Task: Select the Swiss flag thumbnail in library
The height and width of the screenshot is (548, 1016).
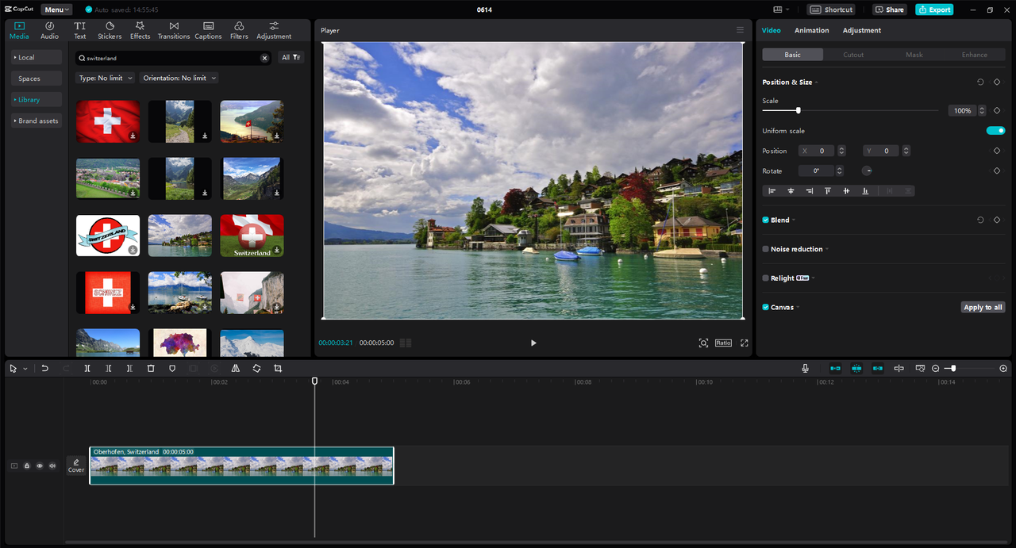Action: (x=108, y=121)
